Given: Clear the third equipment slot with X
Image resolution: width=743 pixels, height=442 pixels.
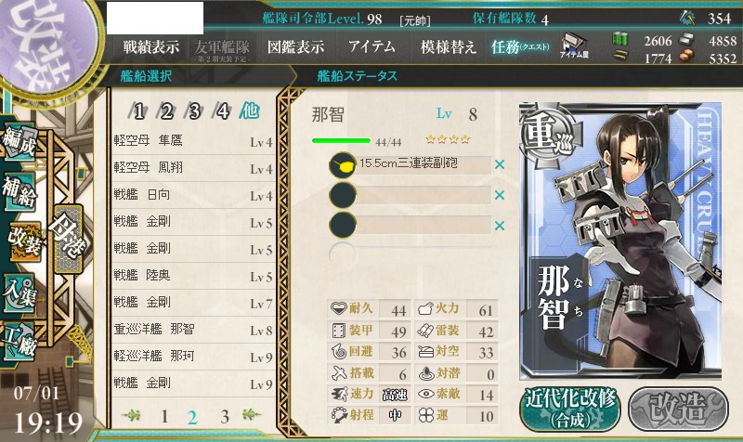Looking at the screenshot, I should coord(500,226).
